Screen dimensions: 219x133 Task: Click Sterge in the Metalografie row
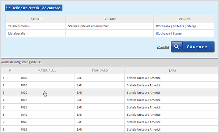point(177,34)
